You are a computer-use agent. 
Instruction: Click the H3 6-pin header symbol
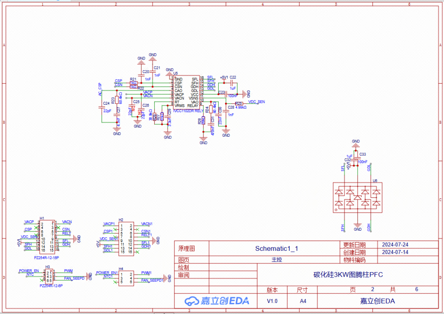[x=49, y=275]
